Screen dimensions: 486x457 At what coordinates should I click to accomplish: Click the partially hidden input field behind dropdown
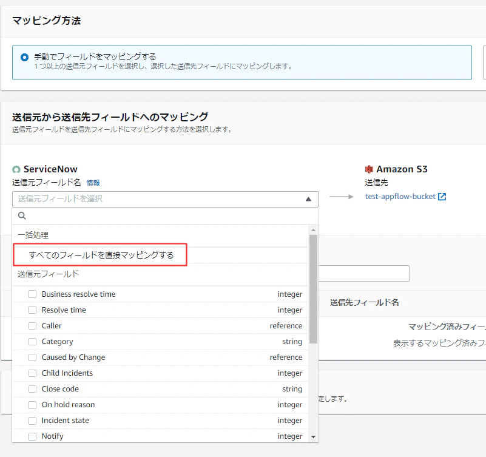[x=364, y=274]
